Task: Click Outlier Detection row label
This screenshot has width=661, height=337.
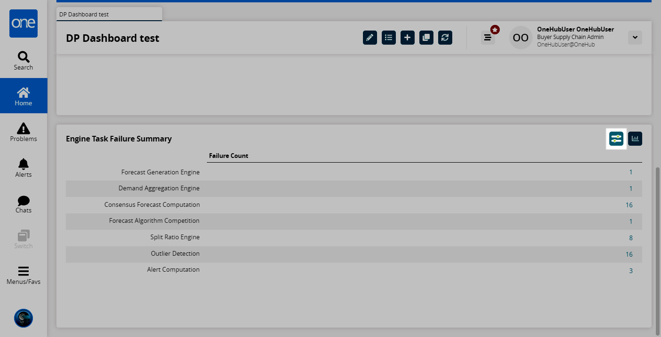Action: [x=175, y=253]
